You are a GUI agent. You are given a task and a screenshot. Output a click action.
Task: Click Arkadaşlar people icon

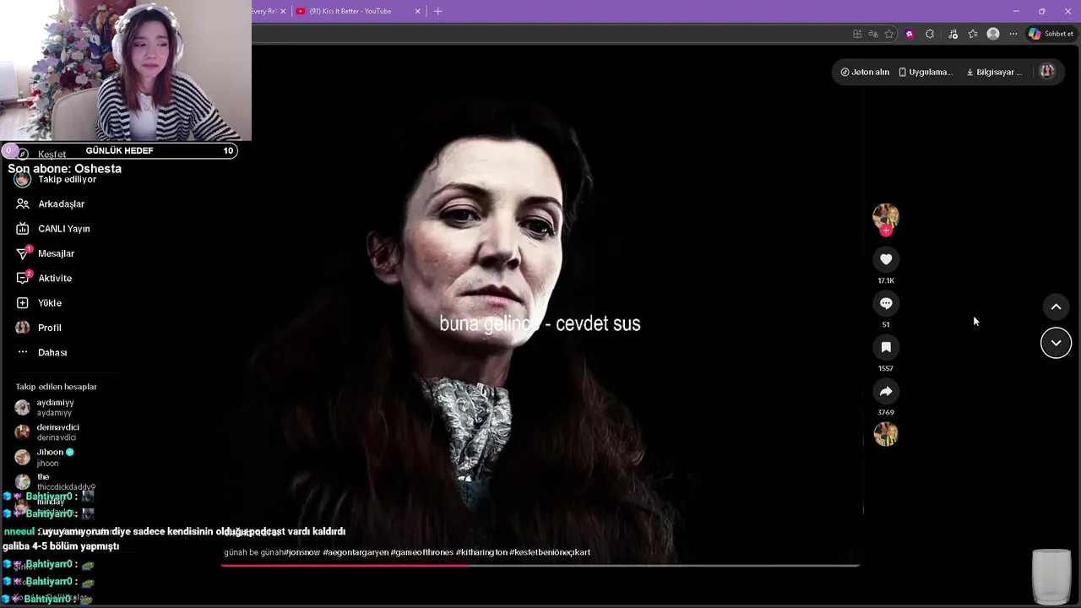(x=23, y=204)
